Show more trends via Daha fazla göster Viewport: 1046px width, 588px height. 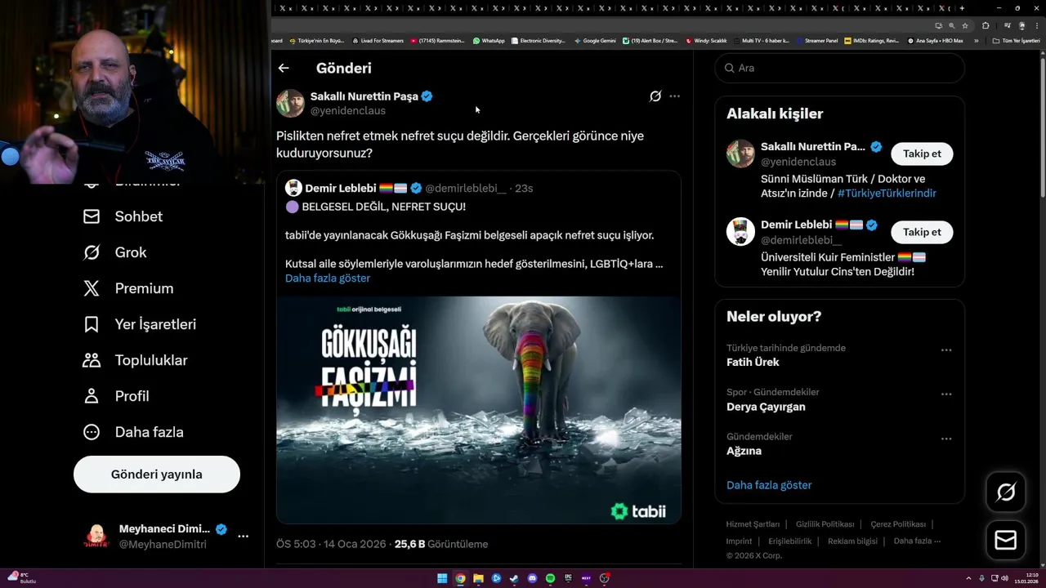point(769,485)
